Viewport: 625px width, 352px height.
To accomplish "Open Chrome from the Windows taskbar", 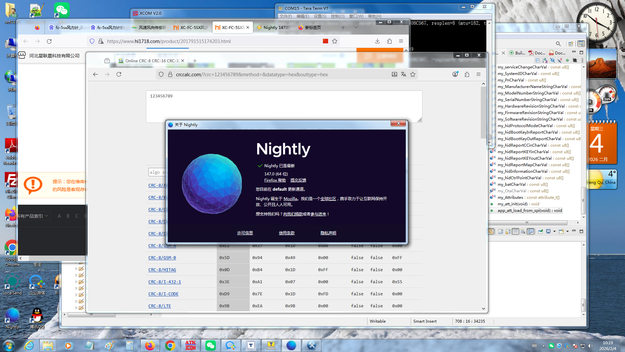I will point(170,345).
